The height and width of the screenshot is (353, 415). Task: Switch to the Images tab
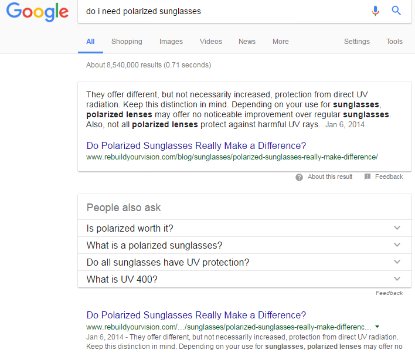coord(171,42)
